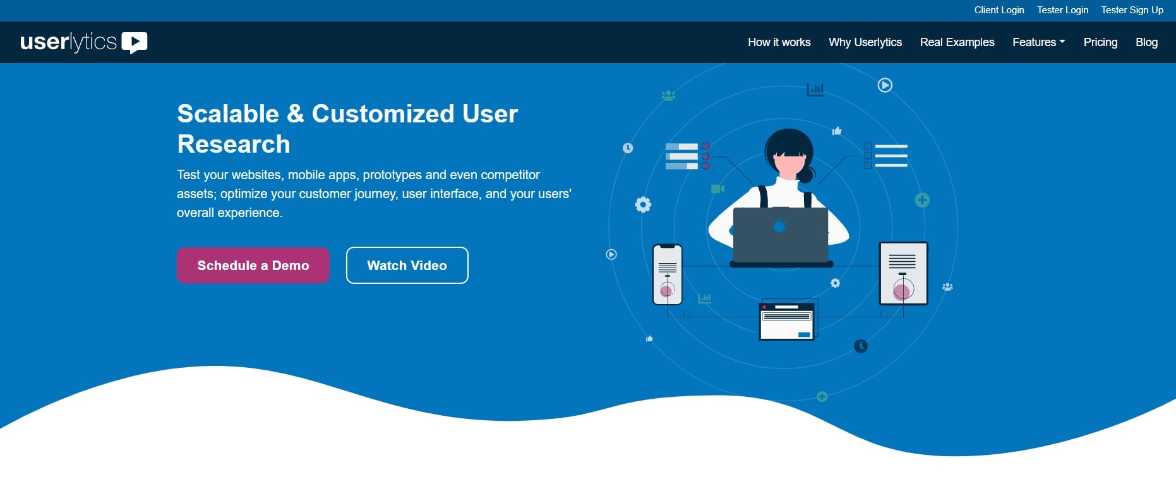Click the white bar chart icon above the woman
1176x494 pixels.
[x=815, y=90]
